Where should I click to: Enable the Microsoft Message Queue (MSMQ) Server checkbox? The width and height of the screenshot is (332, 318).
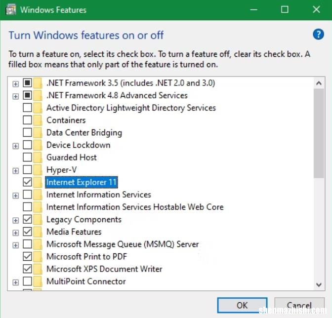pyautogui.click(x=27, y=244)
